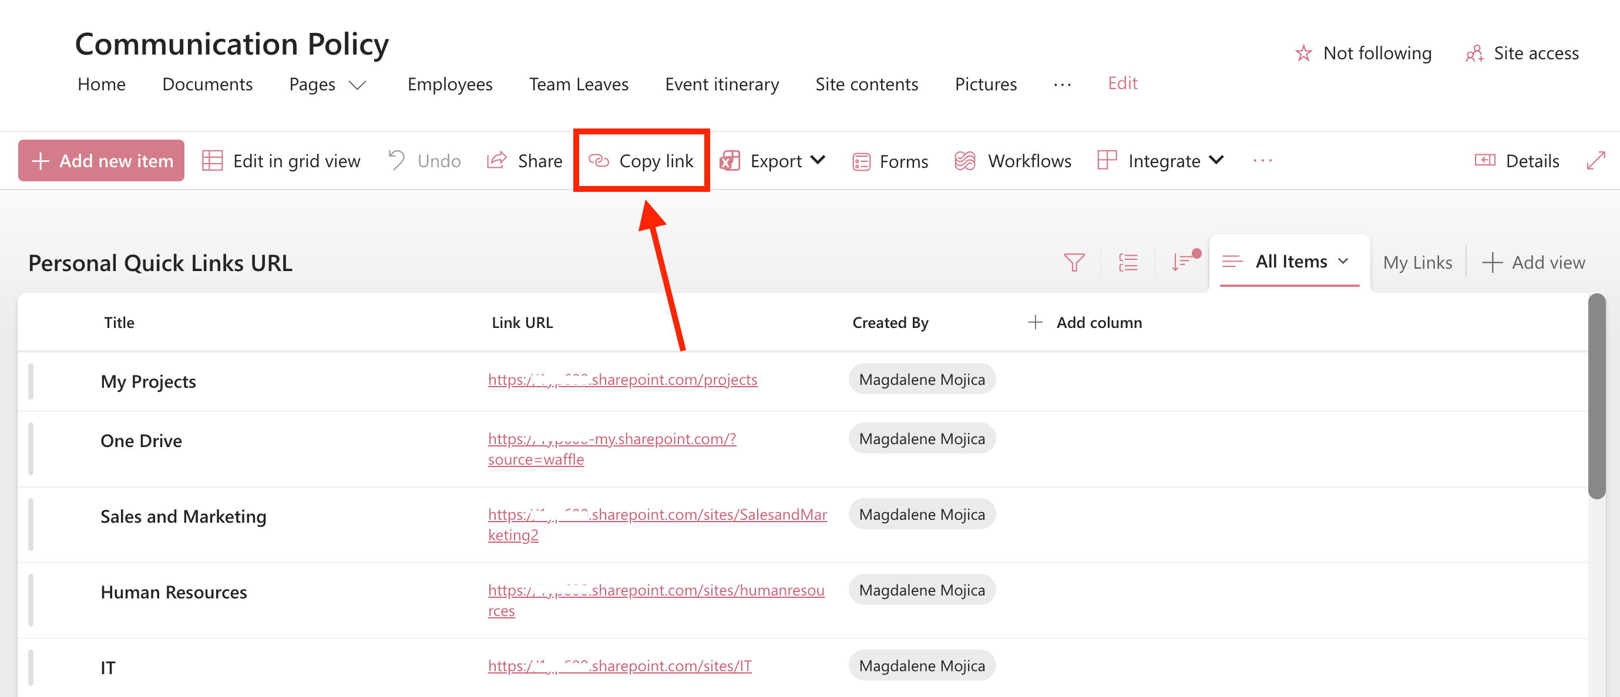Click Magdalene Mojica in Sales and Marketing row
The image size is (1620, 697).
pyautogui.click(x=922, y=515)
